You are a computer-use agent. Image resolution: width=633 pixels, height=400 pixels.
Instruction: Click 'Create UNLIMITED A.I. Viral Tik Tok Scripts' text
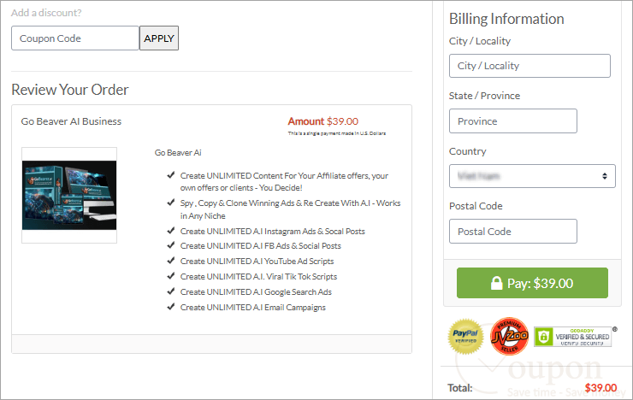pos(259,277)
